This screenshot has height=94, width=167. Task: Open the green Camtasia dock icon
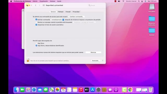click(124, 90)
